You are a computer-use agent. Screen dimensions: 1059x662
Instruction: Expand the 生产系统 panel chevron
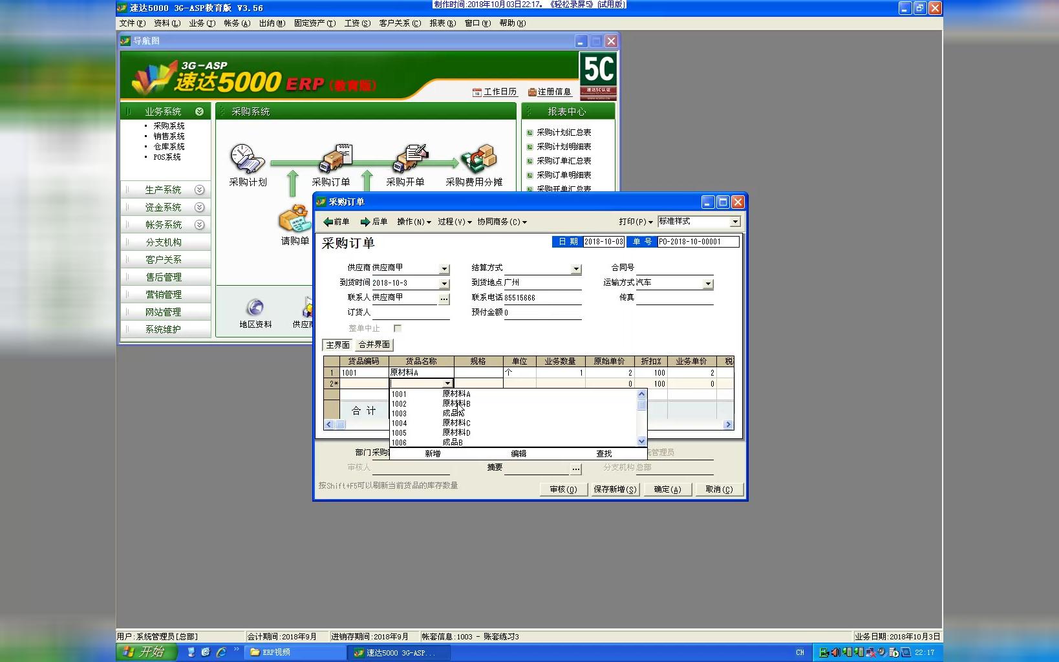point(199,190)
